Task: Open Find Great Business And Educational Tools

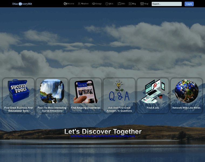Action: tap(18, 109)
